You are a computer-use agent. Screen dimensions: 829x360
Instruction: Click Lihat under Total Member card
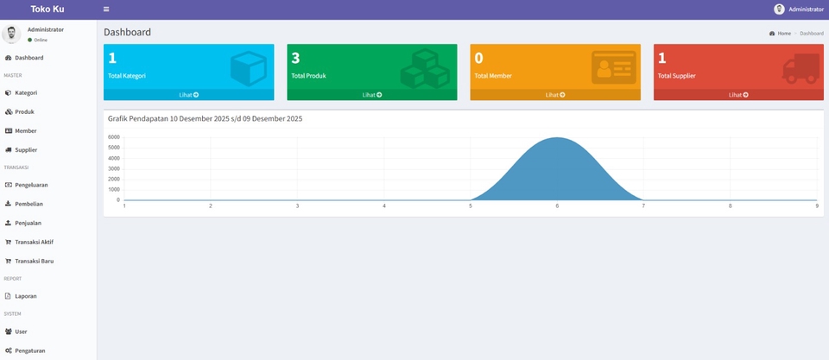tap(554, 95)
